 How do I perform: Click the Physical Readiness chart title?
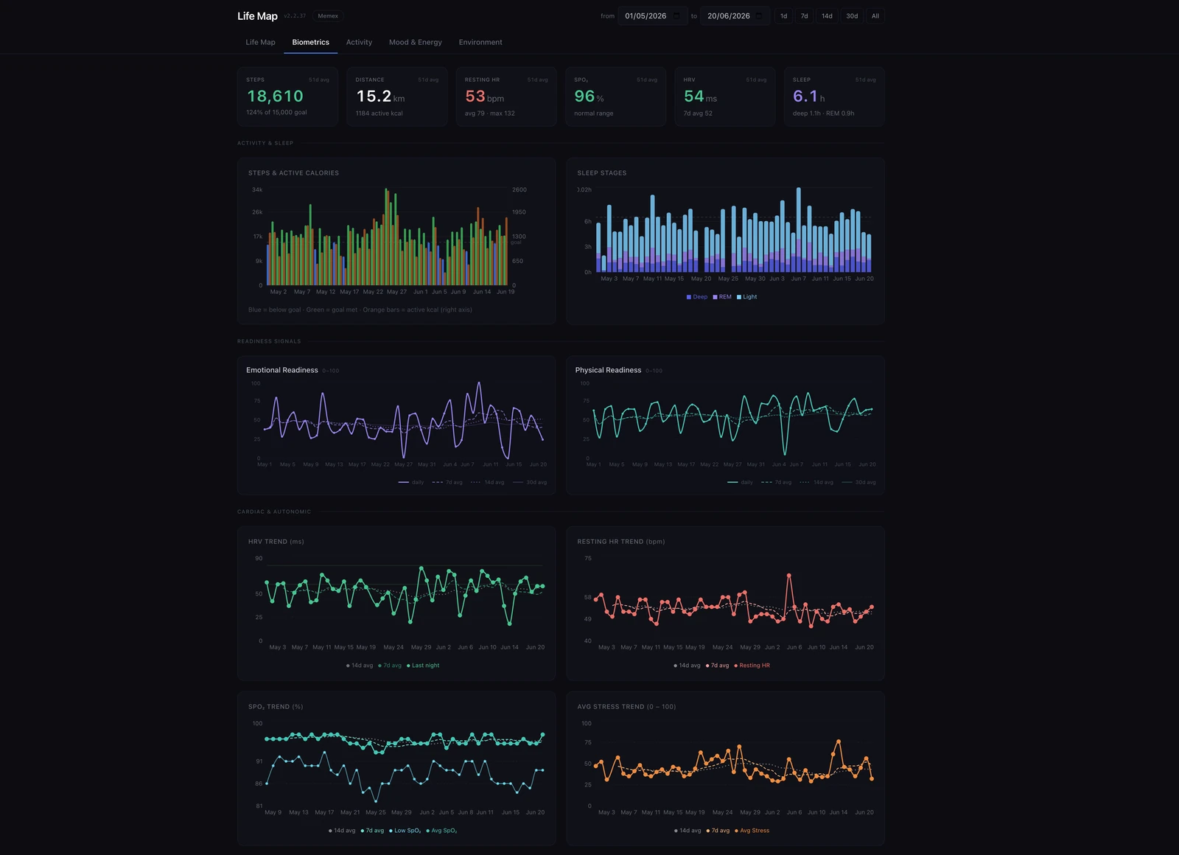click(608, 370)
